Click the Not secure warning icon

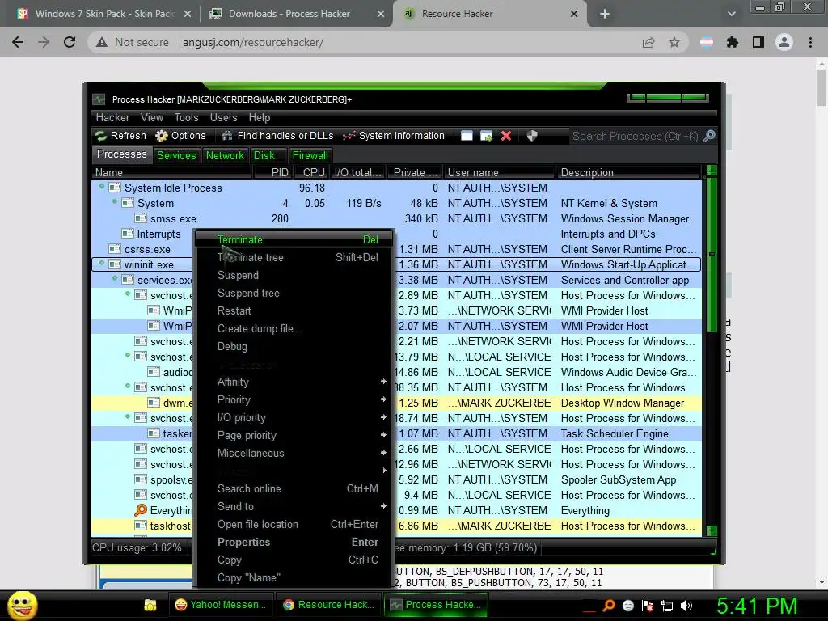click(101, 42)
